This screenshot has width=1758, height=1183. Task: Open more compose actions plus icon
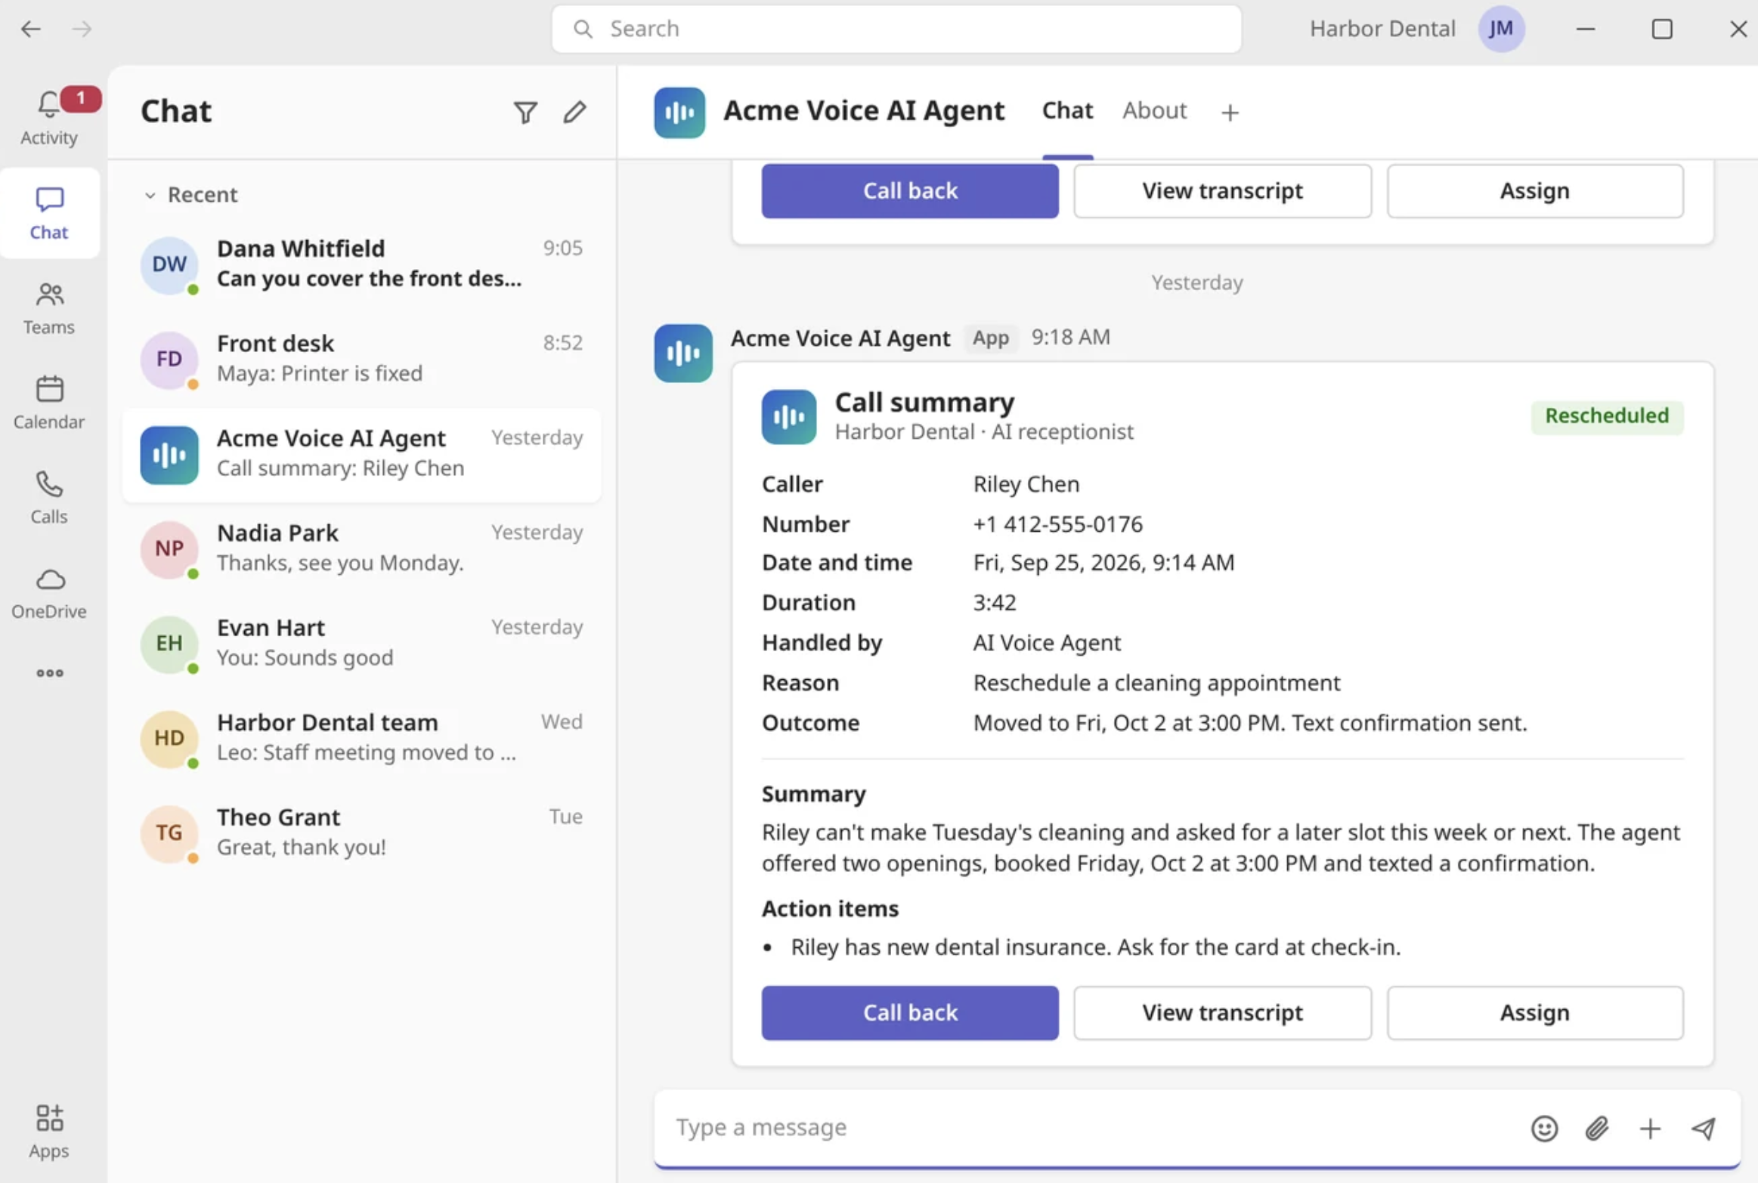click(x=1649, y=1128)
